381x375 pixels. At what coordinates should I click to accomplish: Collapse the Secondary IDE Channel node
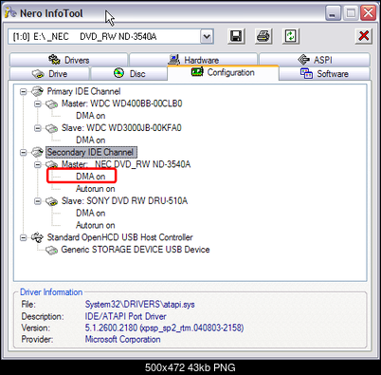(x=23, y=153)
